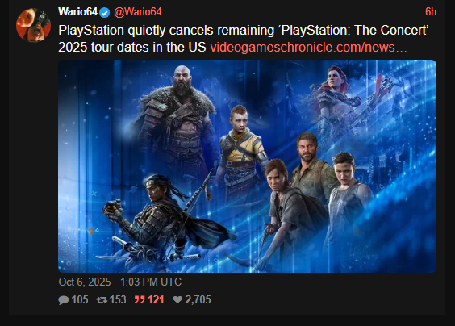Screen dimensions: 455x326
Task: Click the 2,705 likes count
Action: click(198, 299)
